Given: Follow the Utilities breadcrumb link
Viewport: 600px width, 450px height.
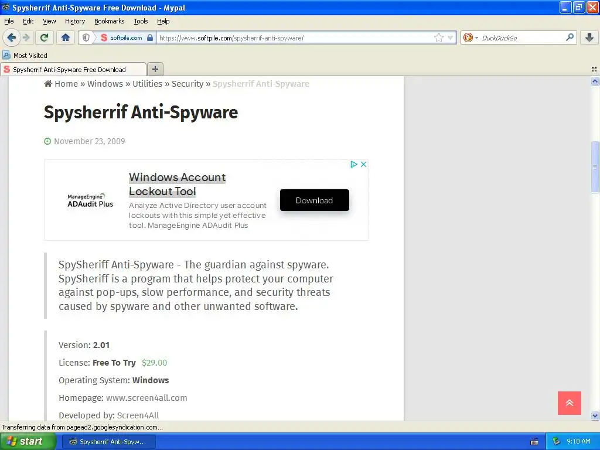Looking at the screenshot, I should [147, 84].
